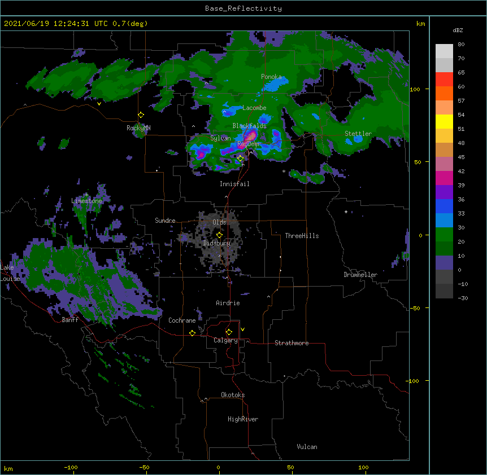Click the Banff town label
The height and width of the screenshot is (475, 487).
click(x=70, y=320)
